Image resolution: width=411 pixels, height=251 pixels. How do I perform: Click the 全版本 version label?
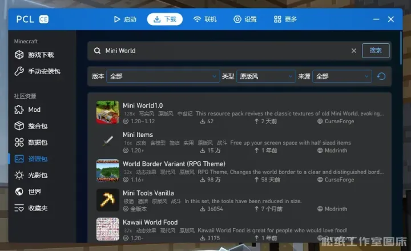click(x=139, y=209)
